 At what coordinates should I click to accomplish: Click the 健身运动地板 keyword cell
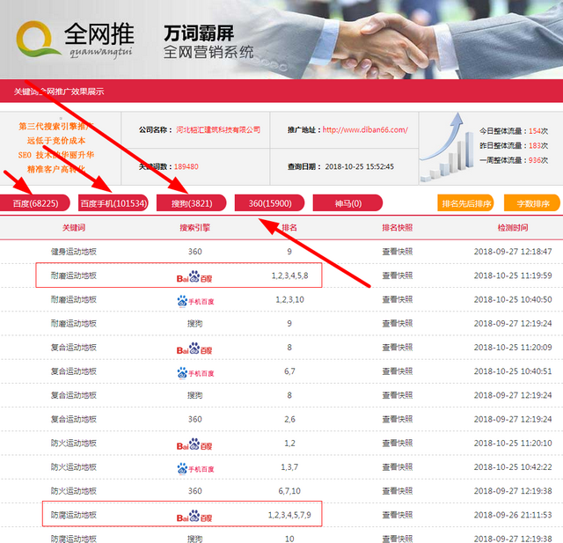point(74,252)
